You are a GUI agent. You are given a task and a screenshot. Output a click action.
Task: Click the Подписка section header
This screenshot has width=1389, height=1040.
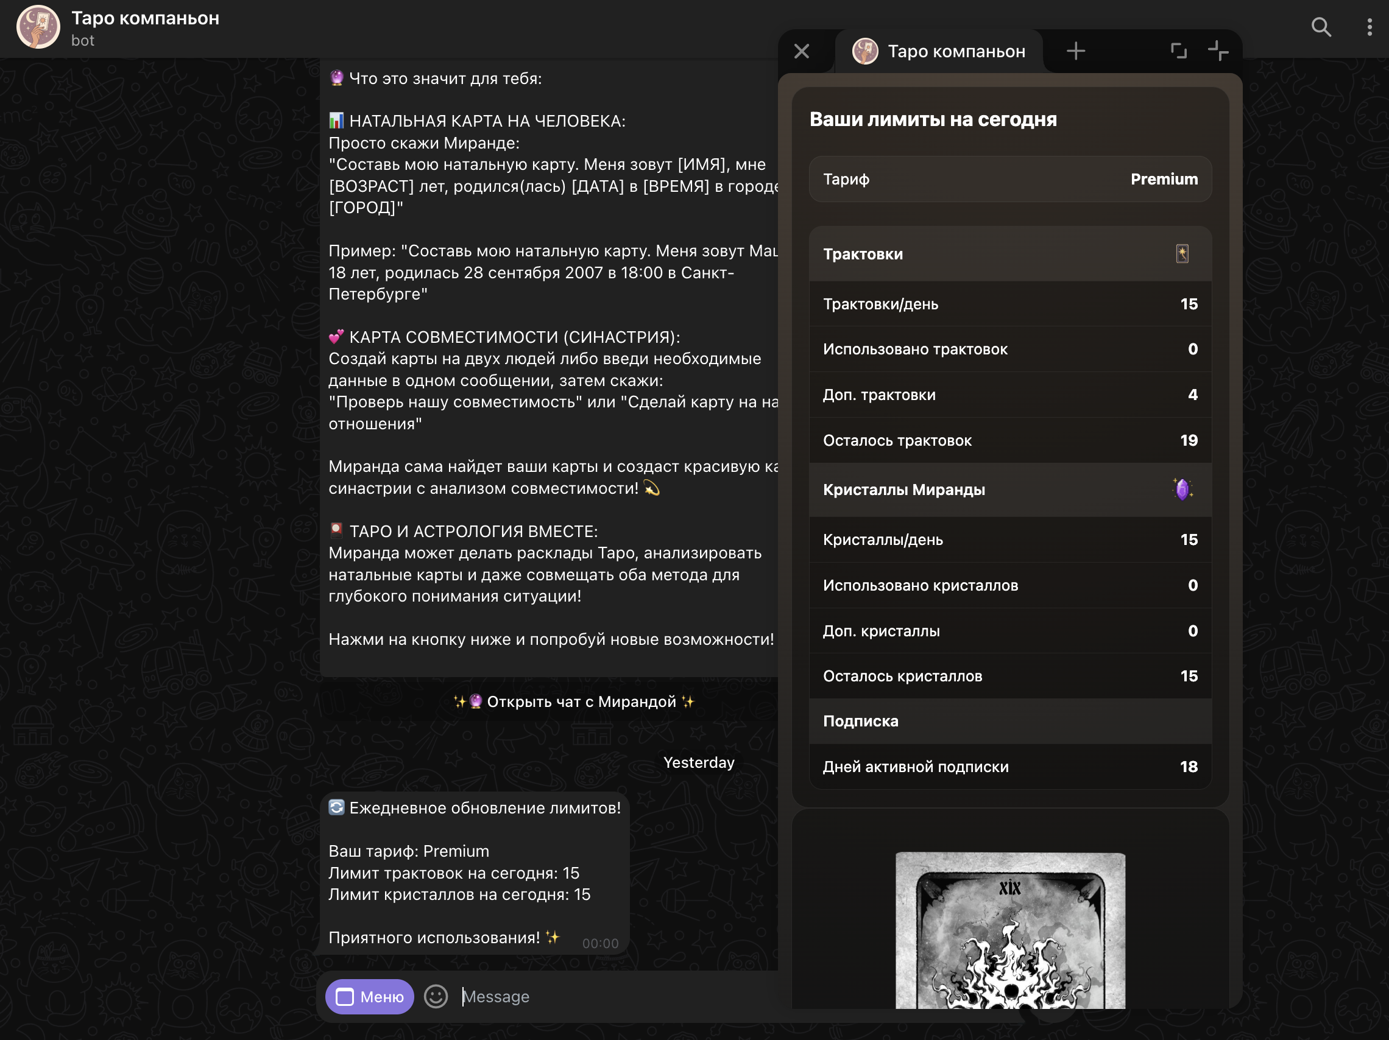click(860, 721)
